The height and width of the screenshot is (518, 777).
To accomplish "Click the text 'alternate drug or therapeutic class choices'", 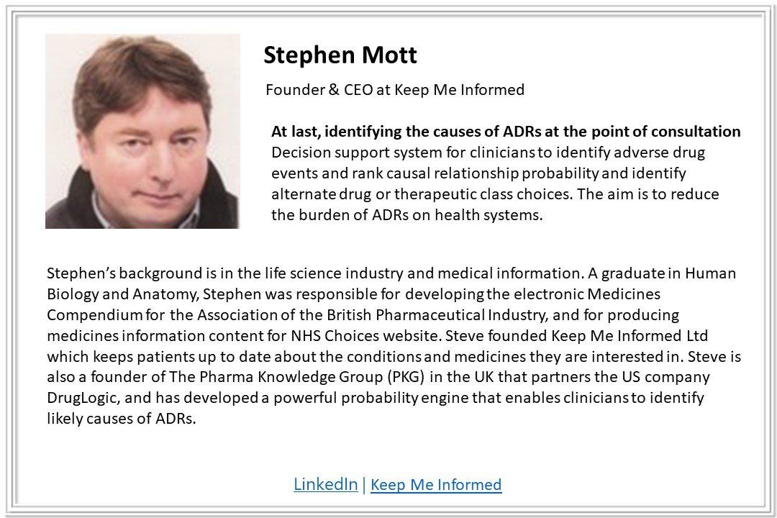I will [x=422, y=194].
